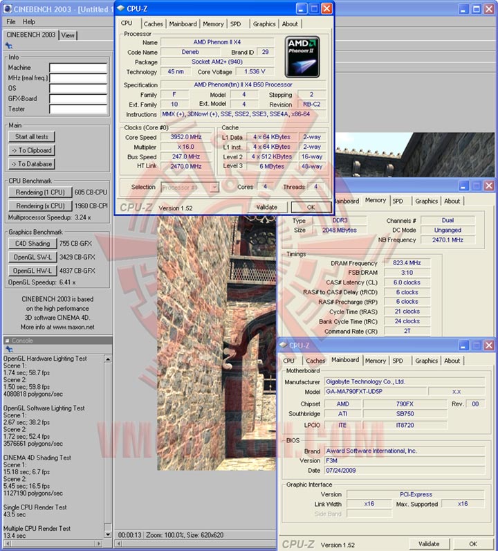Open the Help menu in CINEBENCH
Viewport: 498px width, 551px height.
pyautogui.click(x=29, y=21)
